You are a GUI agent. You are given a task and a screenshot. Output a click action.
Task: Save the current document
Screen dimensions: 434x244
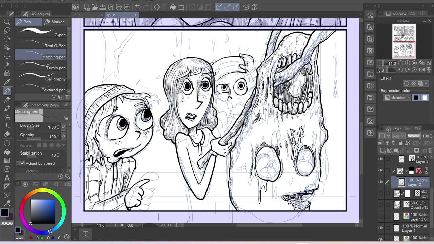pyautogui.click(x=103, y=7)
